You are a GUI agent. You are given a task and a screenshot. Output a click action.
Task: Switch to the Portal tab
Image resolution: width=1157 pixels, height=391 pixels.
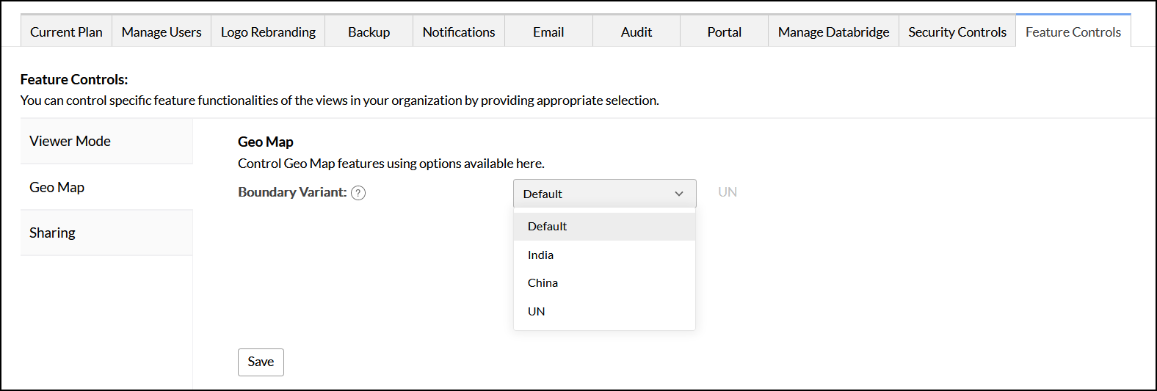pos(725,32)
